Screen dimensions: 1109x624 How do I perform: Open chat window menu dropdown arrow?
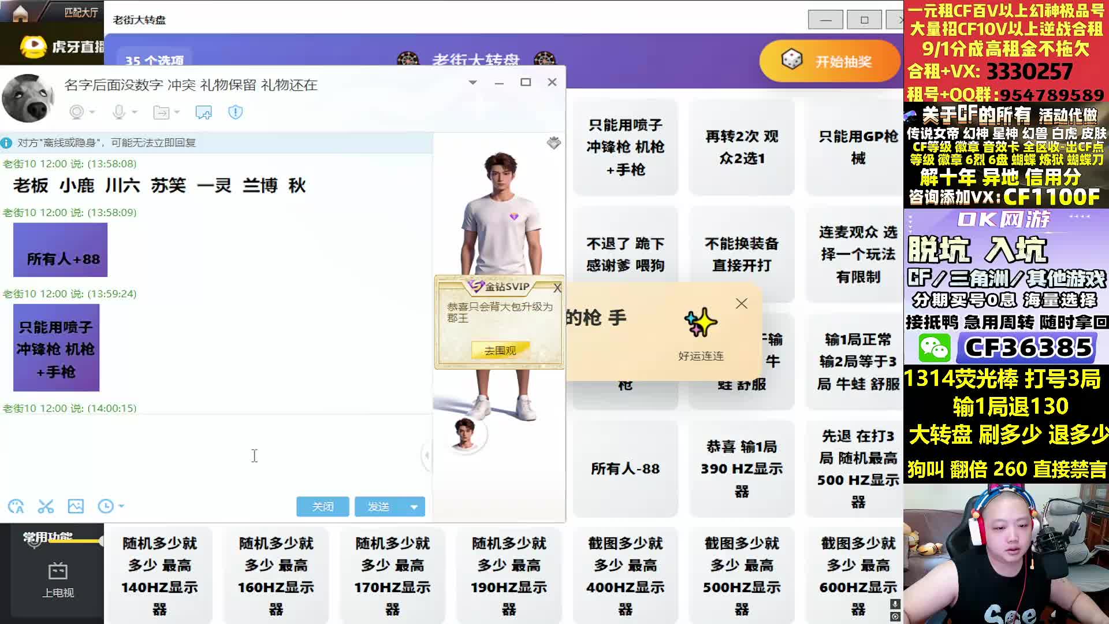472,83
